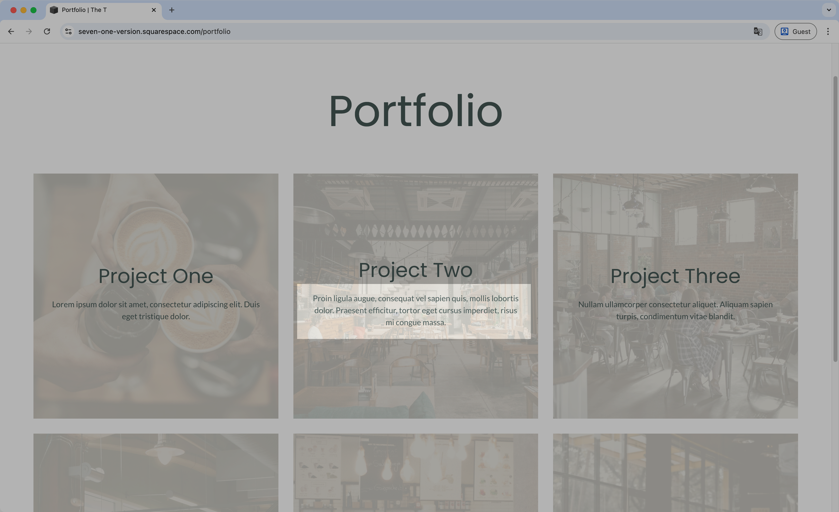This screenshot has height=512, width=839.
Task: Click Project Two description text
Action: pyautogui.click(x=415, y=310)
